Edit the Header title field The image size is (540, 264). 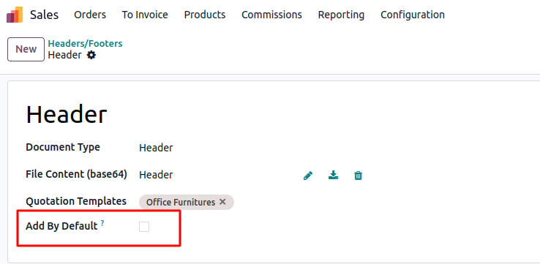67,115
